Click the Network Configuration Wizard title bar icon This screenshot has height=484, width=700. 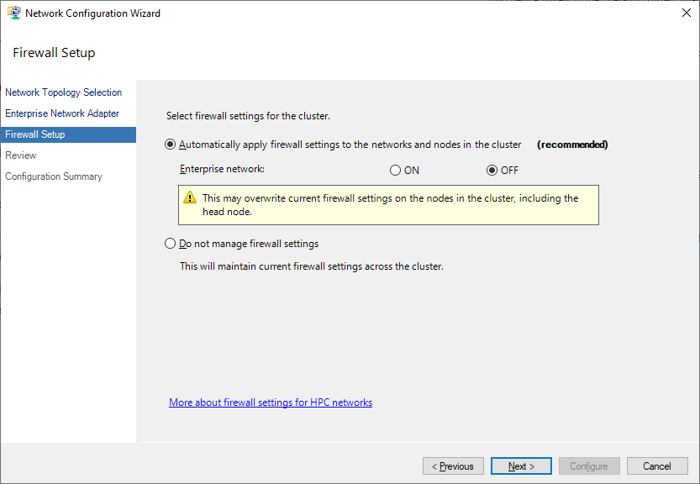14,13
